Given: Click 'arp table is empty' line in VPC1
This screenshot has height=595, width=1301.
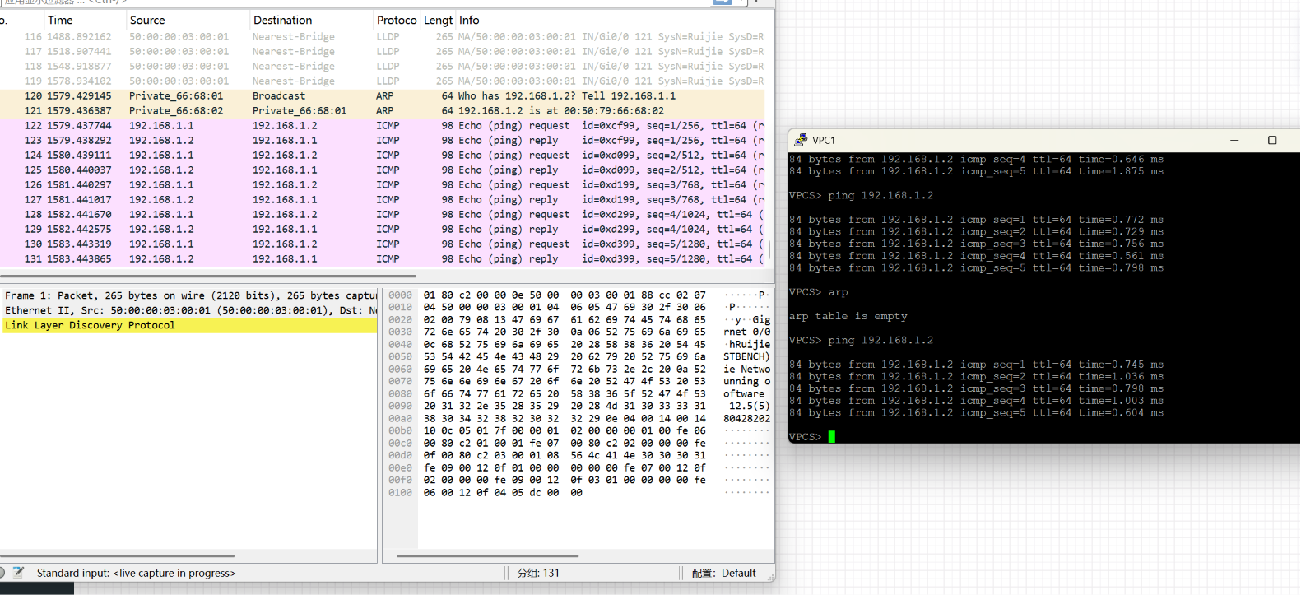Looking at the screenshot, I should (x=848, y=316).
